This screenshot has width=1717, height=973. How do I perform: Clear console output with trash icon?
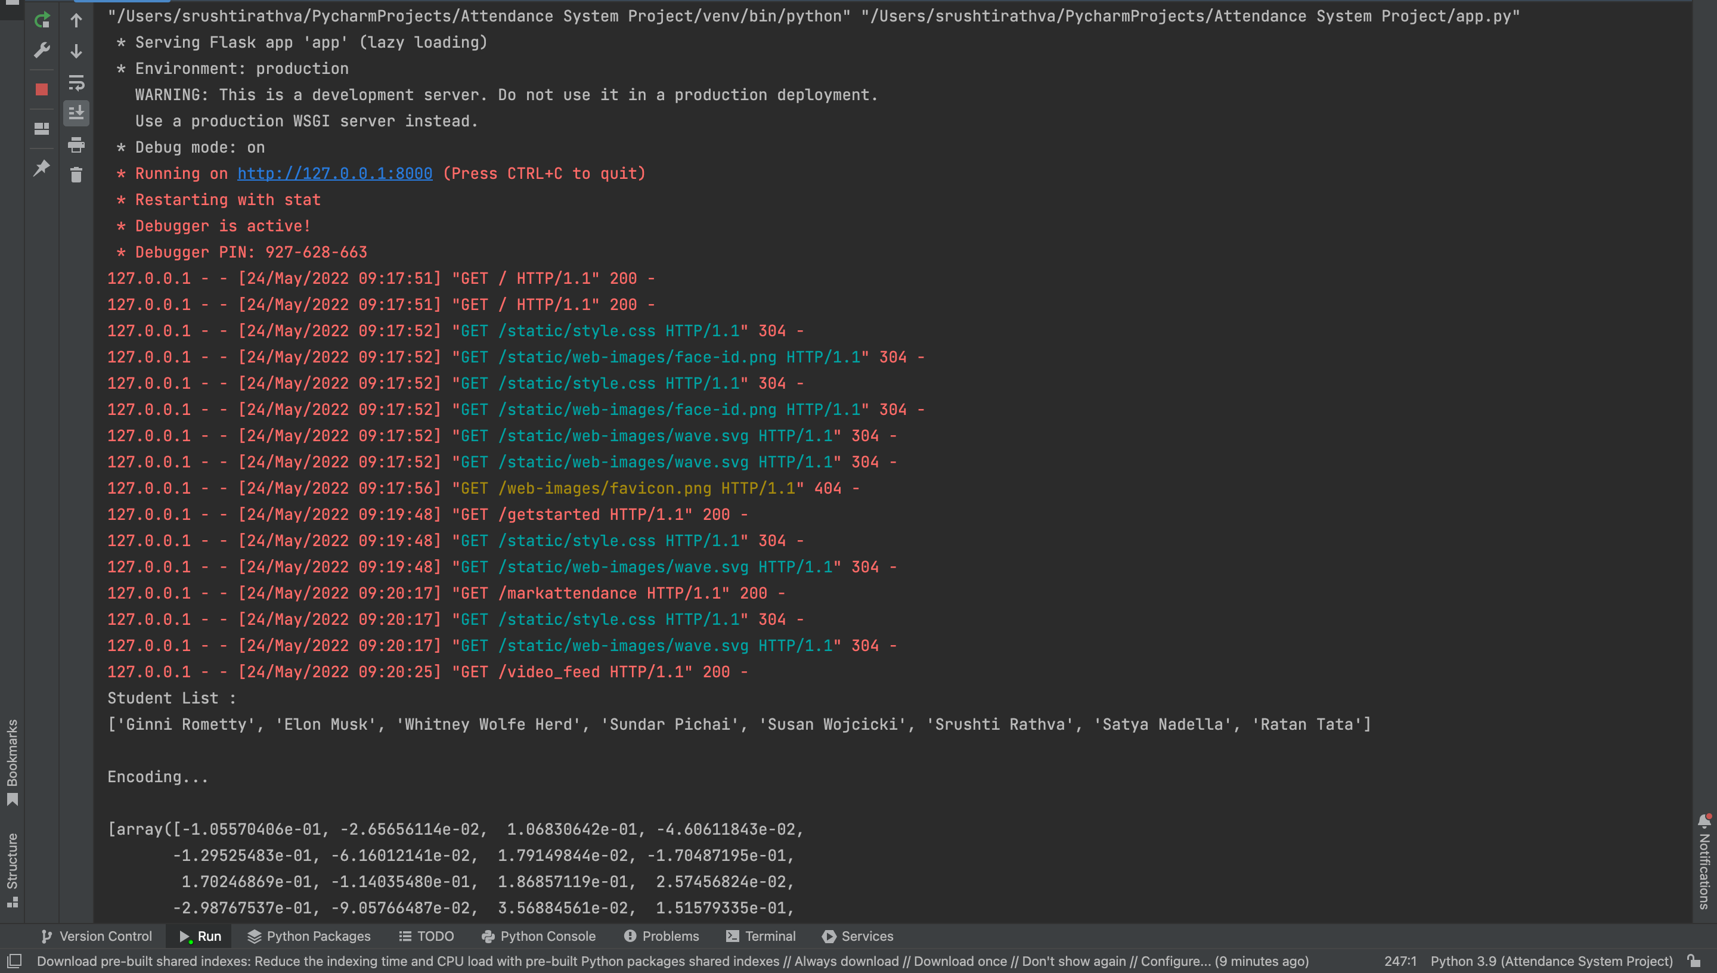click(x=76, y=175)
